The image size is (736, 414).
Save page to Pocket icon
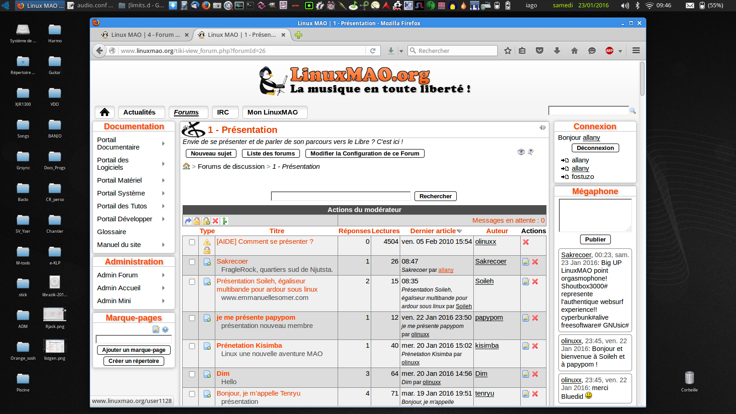(540, 51)
